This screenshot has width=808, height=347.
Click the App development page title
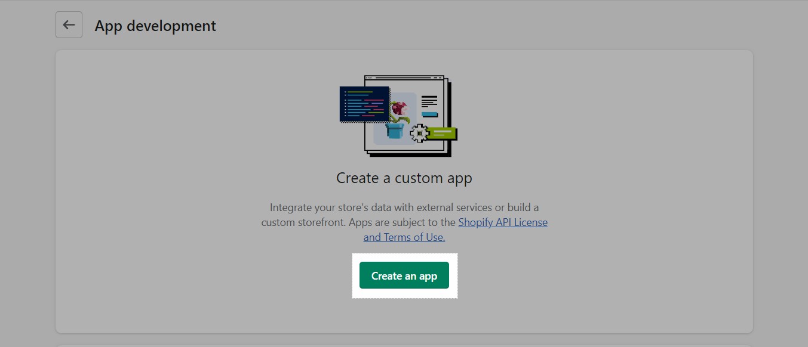point(155,26)
